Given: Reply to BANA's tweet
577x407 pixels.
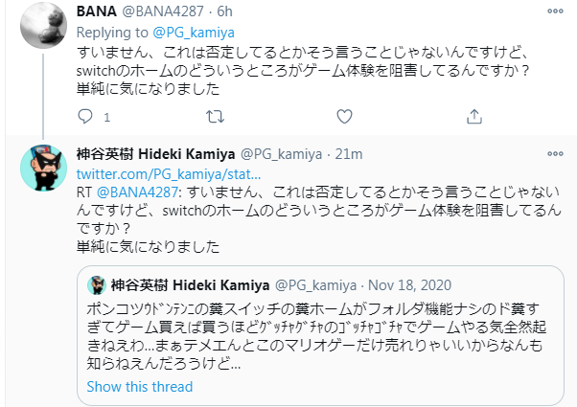Looking at the screenshot, I should 83,117.
